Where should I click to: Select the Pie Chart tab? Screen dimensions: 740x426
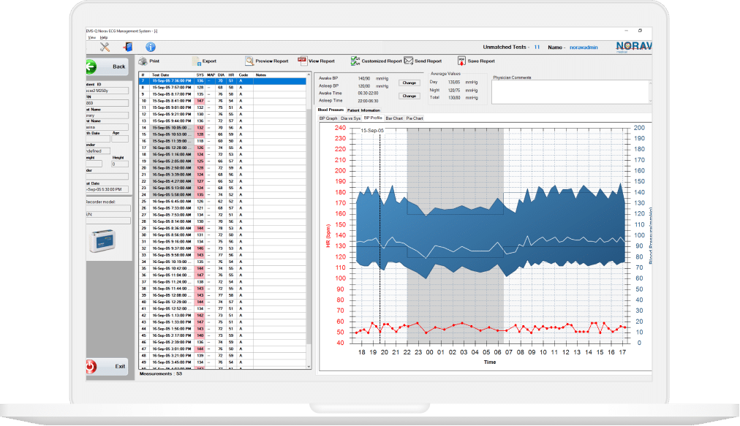tap(415, 118)
